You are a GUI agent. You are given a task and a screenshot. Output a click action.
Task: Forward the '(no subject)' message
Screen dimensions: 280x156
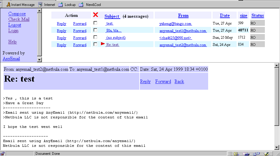tap(80, 38)
